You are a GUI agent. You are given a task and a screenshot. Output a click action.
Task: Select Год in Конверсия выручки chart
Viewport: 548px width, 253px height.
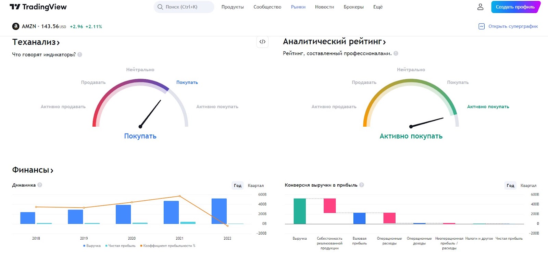coord(510,186)
